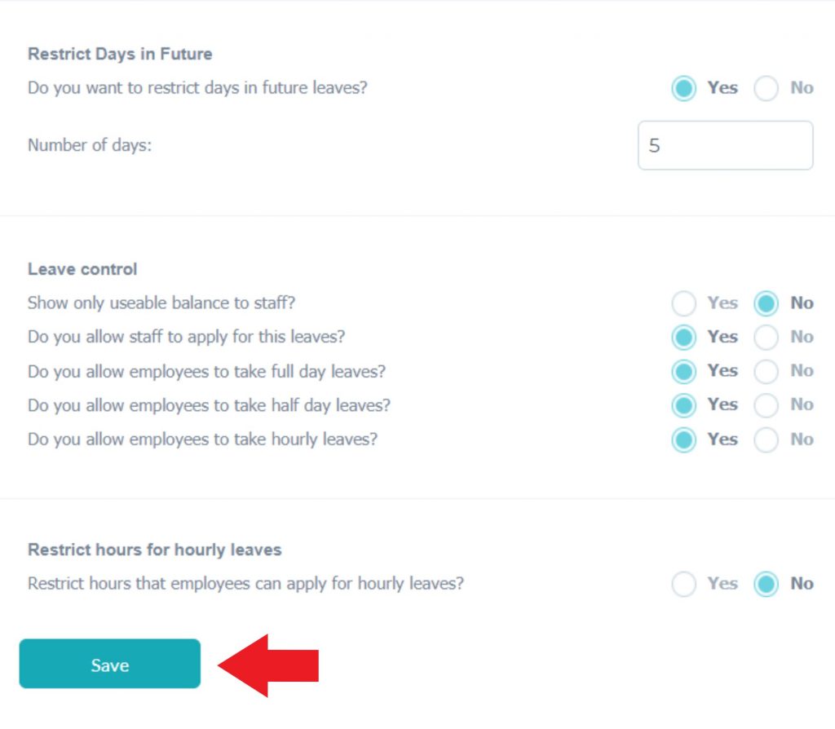Enable full day leaves for employees
The width and height of the screenshot is (835, 729).
684,371
